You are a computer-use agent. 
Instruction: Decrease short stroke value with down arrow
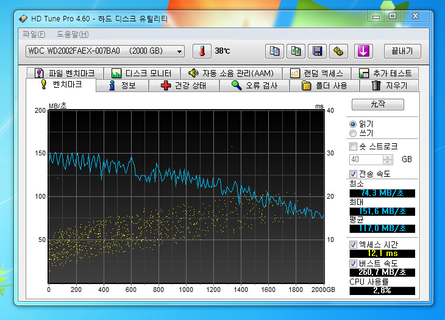pos(387,162)
